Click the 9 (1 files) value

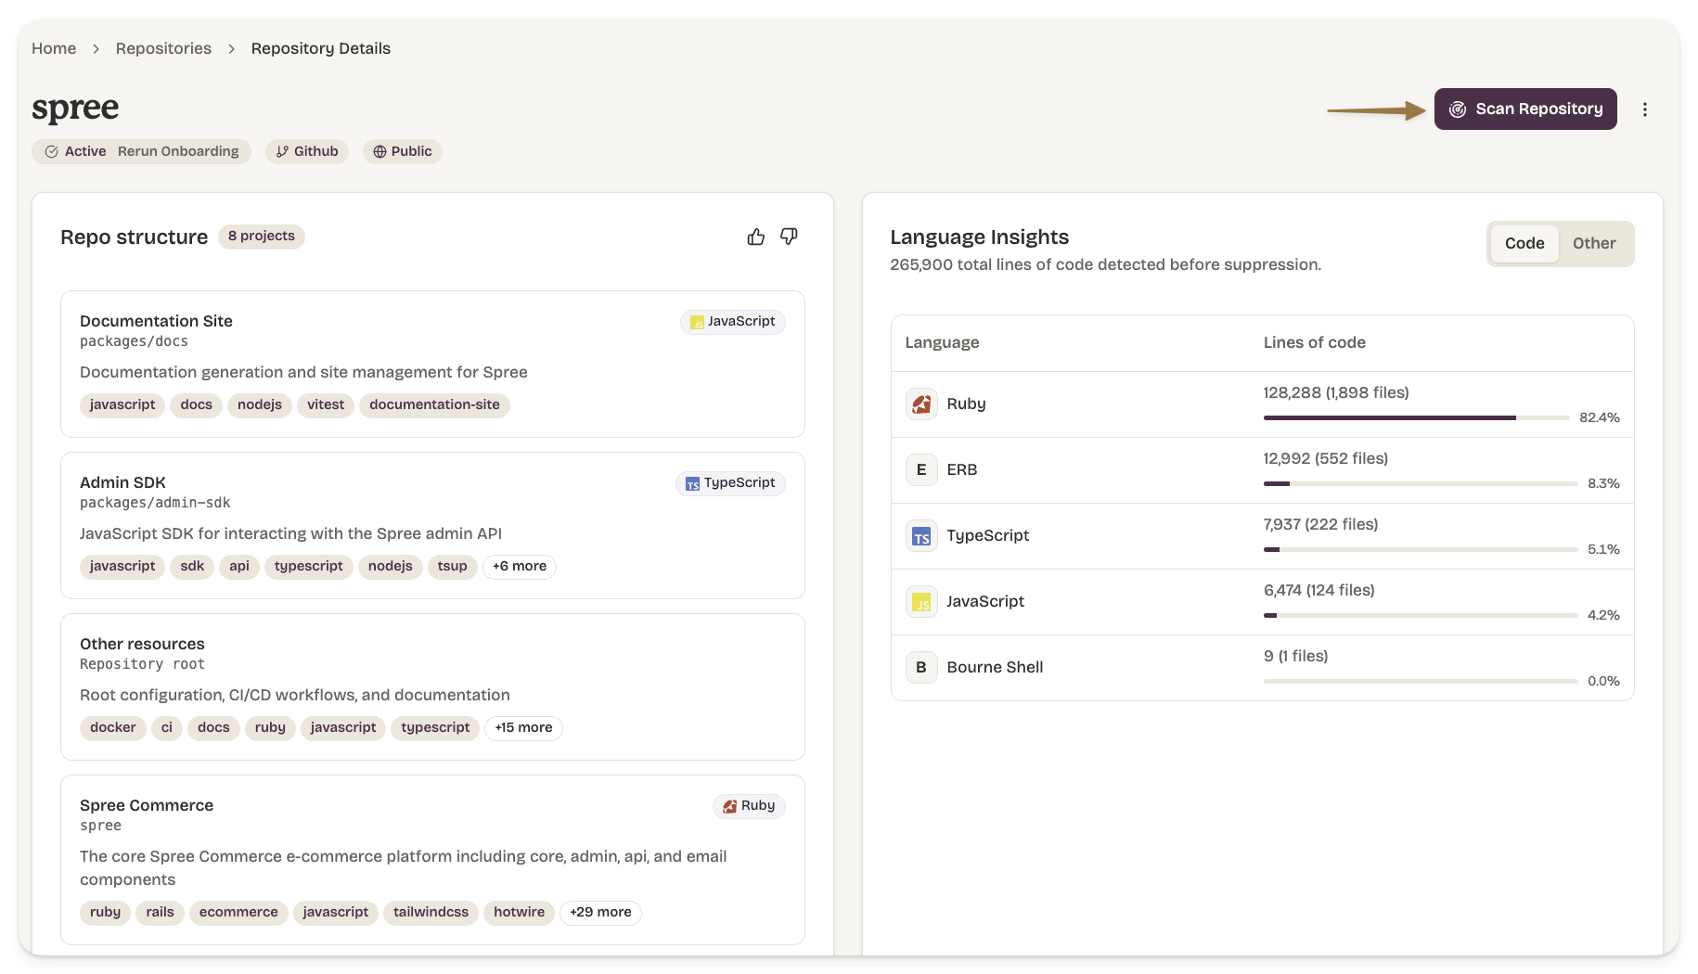coord(1296,657)
